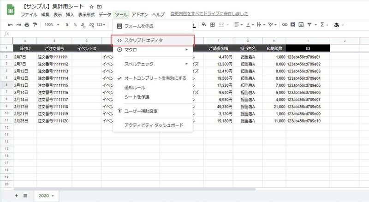This screenshot has height=202, width=369.
Task: Open the fill color bucket
Action: pos(204,24)
